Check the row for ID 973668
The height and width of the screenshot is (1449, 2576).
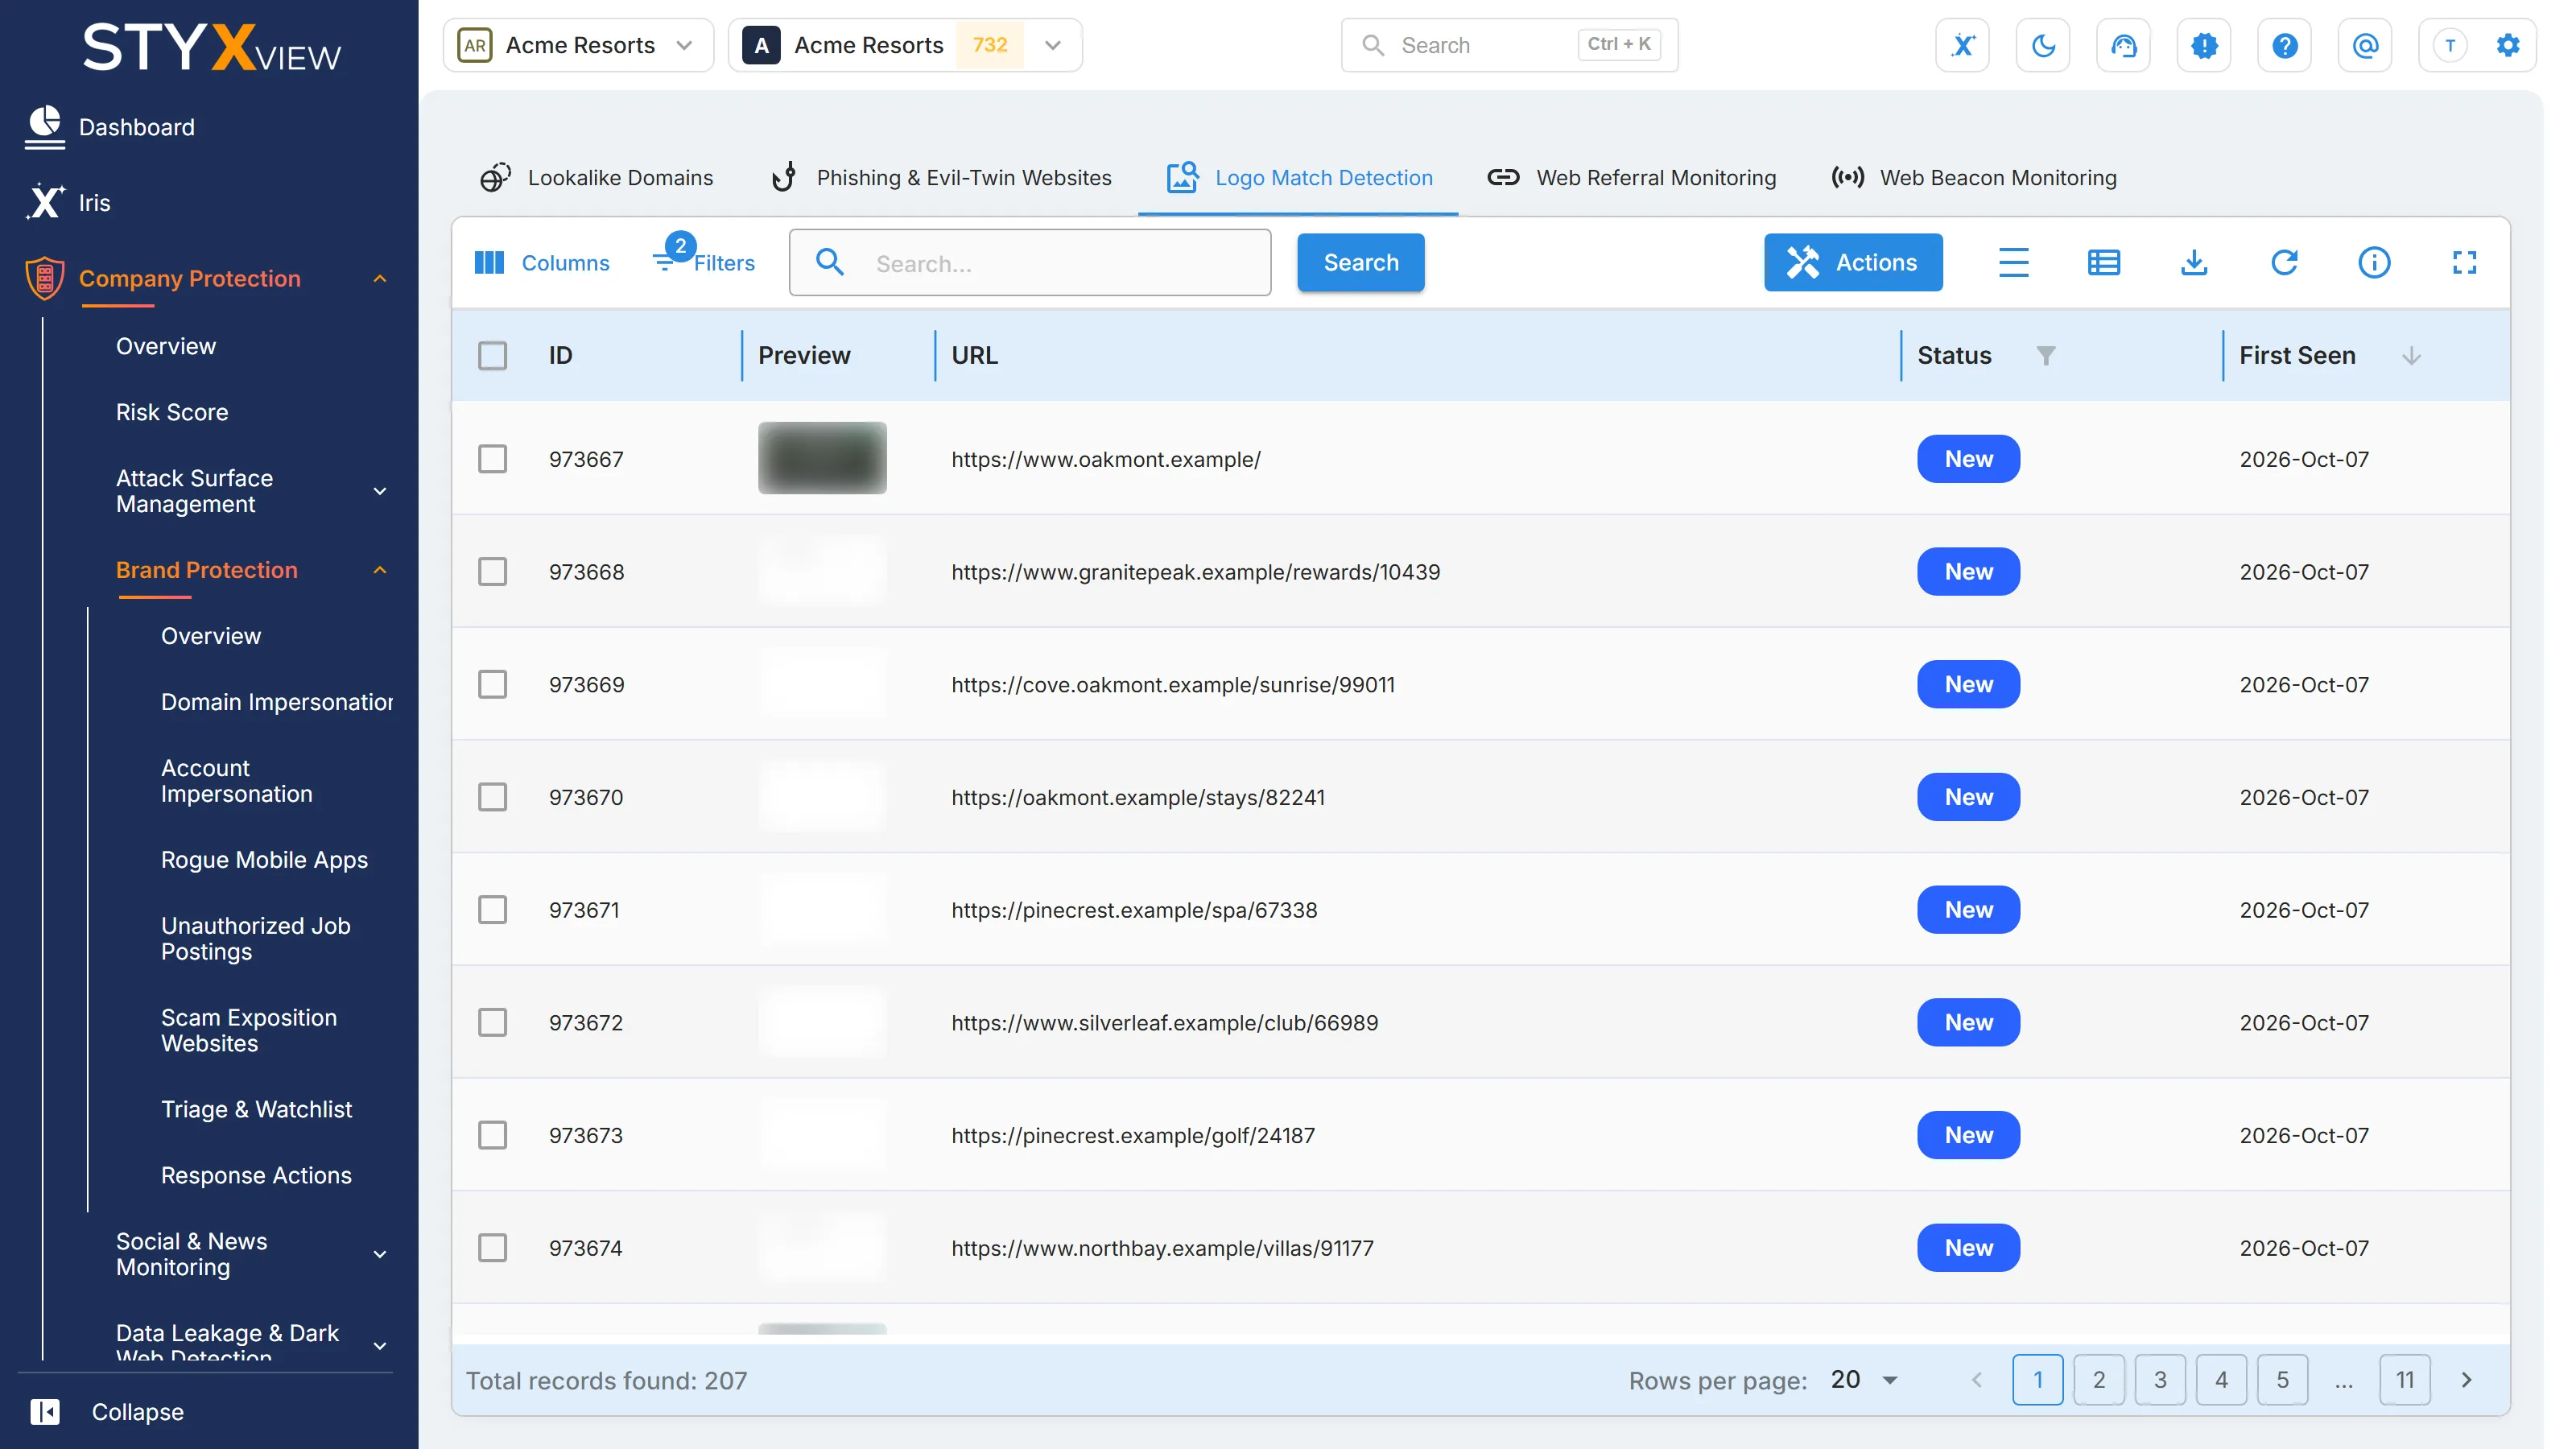(492, 572)
